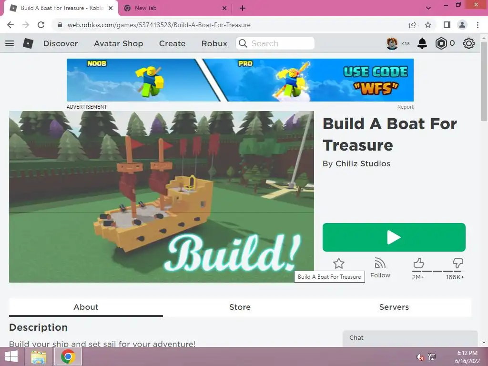Open a new browser tab

click(243, 8)
